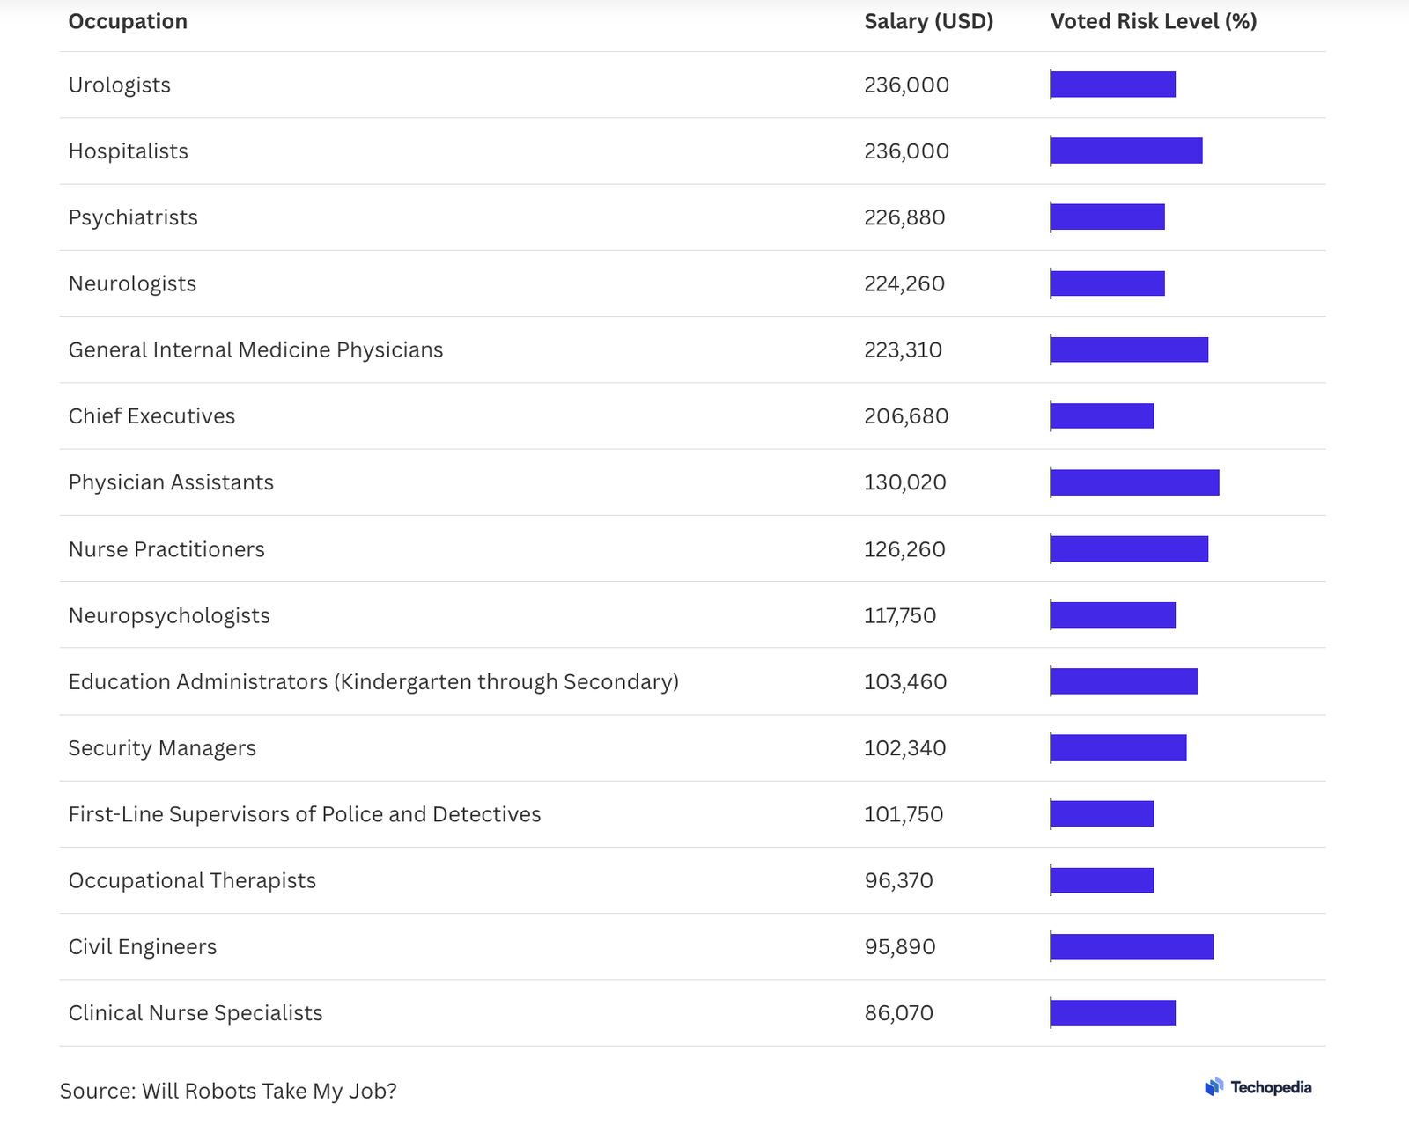Select the Security Managers row label
The height and width of the screenshot is (1147, 1409).
point(162,748)
